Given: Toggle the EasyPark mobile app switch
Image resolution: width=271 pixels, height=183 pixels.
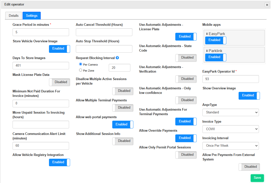Looking at the screenshot, I should (216, 40).
